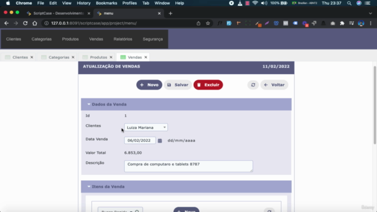Open the Apple menu
The width and height of the screenshot is (377, 212).
tap(8, 3)
